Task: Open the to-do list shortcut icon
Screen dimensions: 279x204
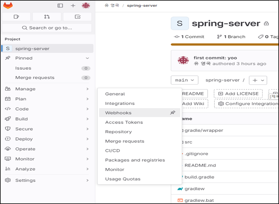Action: pos(78,17)
